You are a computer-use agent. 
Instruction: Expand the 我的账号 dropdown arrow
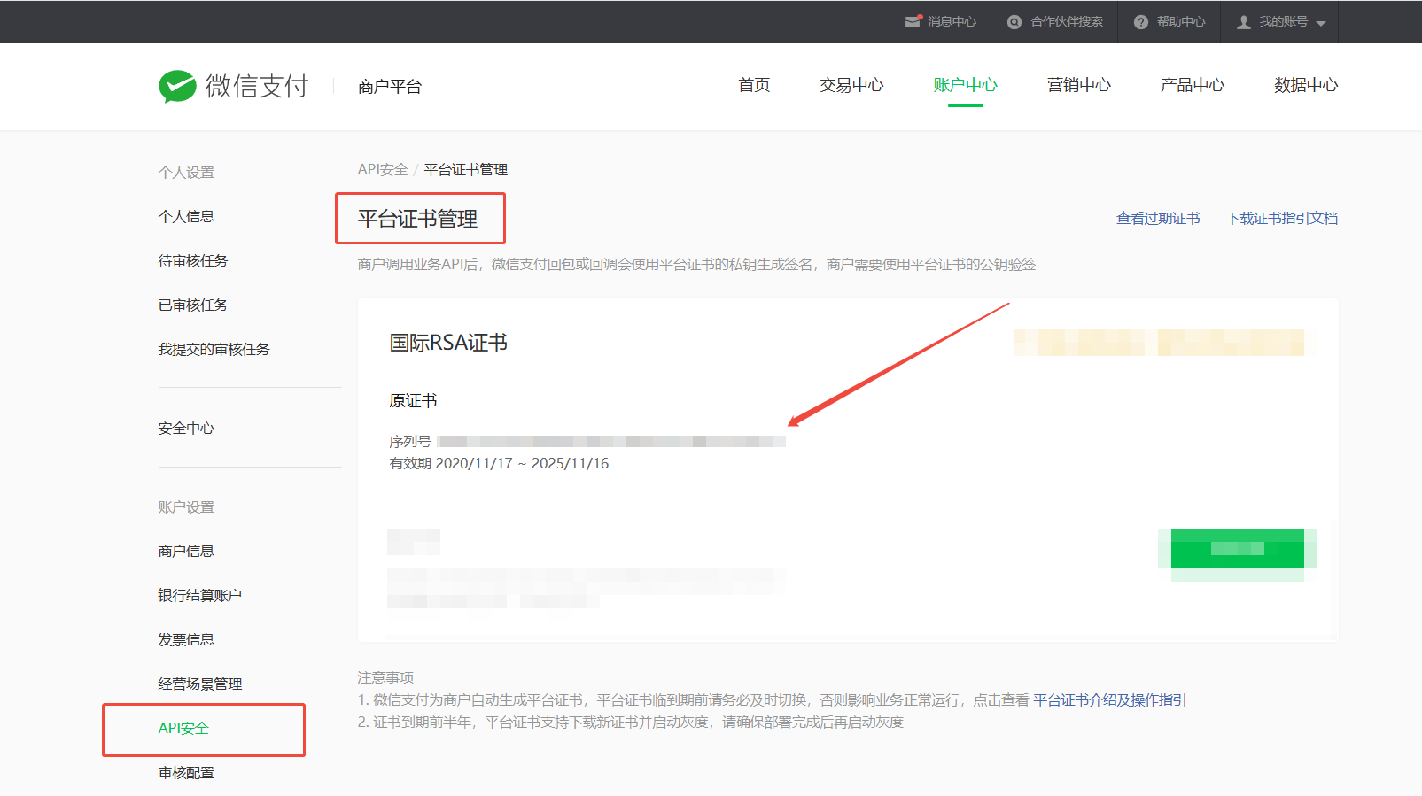click(x=1321, y=23)
